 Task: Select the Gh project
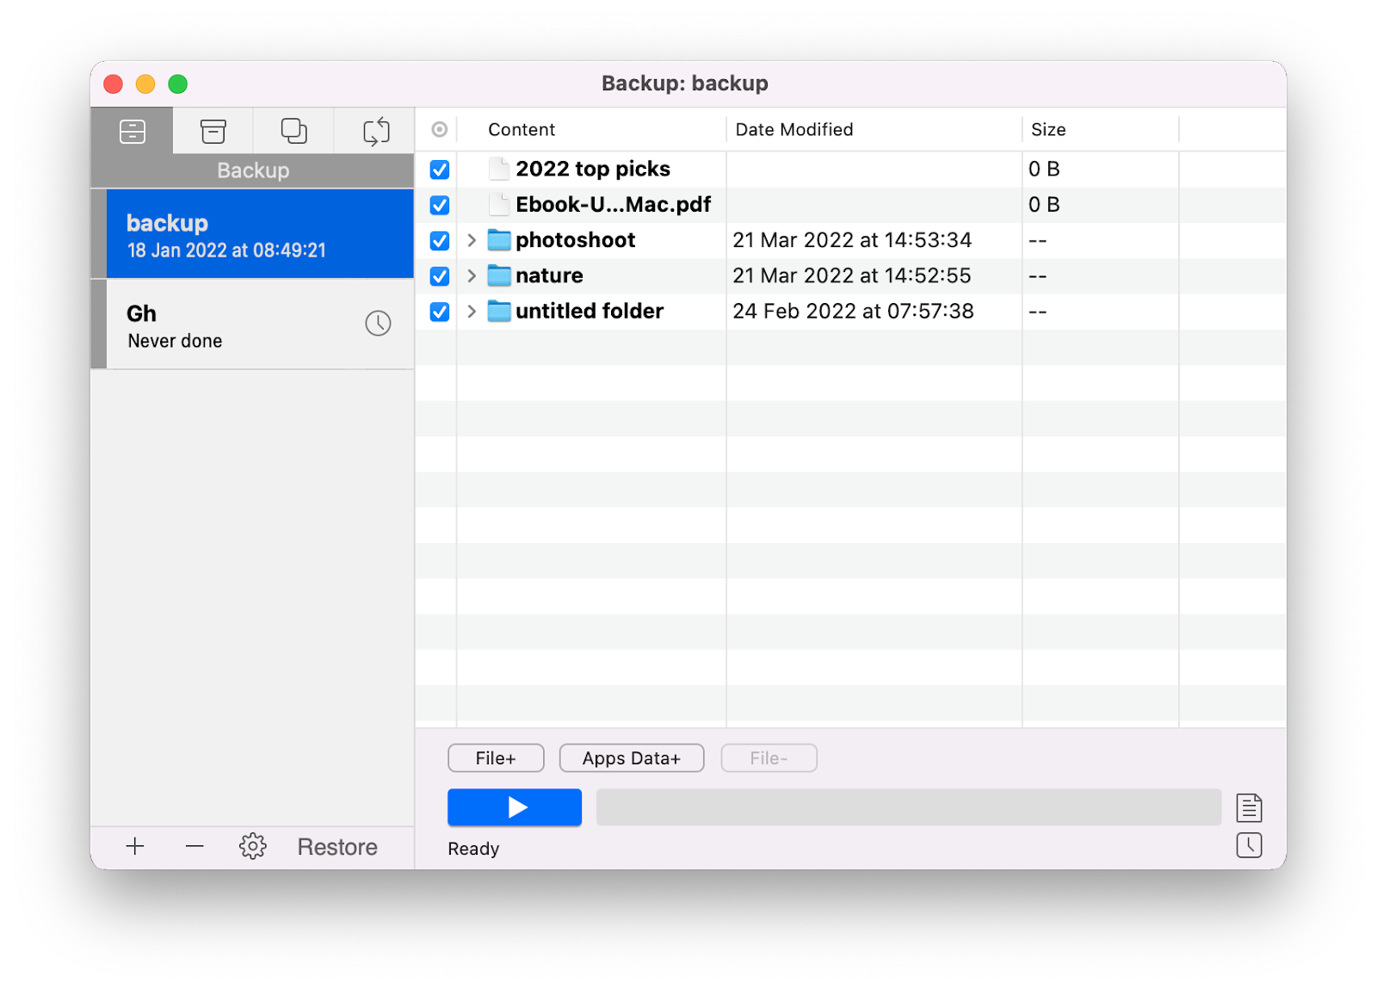215,325
